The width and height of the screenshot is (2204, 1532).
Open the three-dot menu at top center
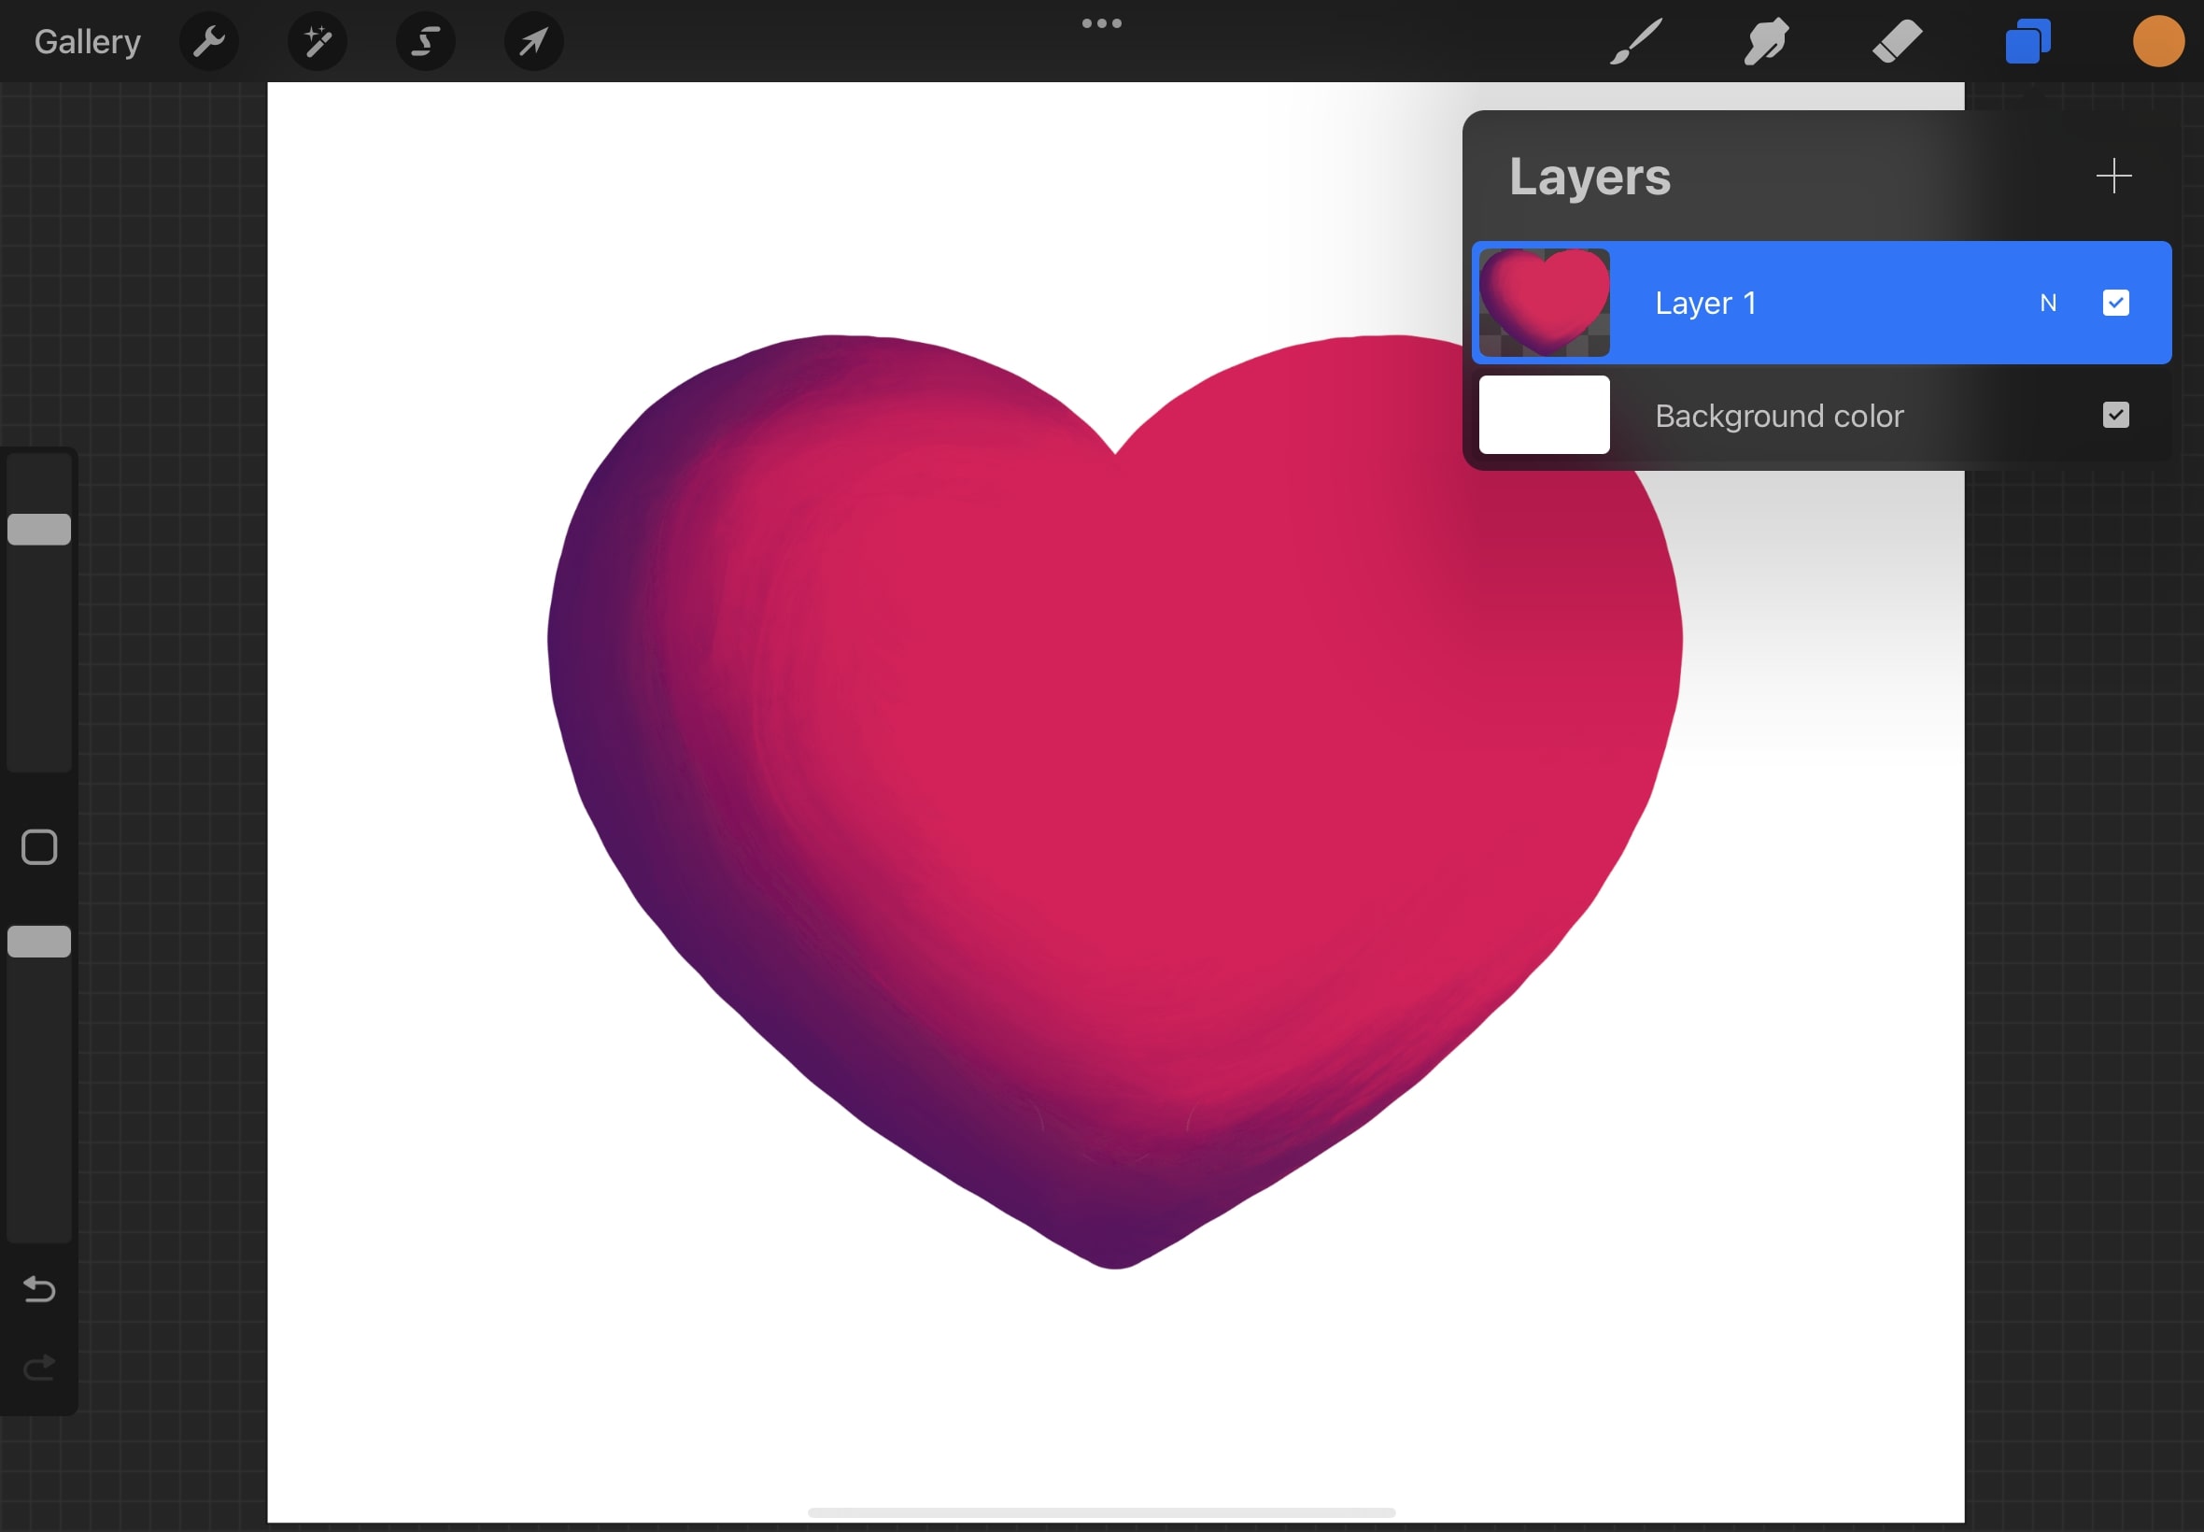tap(1101, 24)
